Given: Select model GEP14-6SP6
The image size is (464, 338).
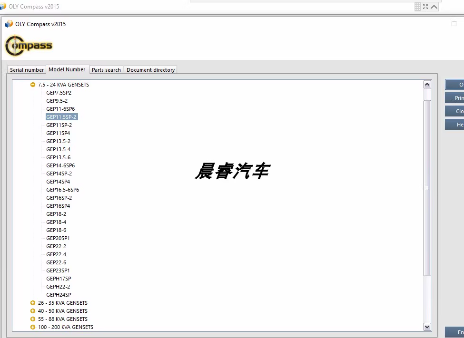Looking at the screenshot, I should [60, 165].
